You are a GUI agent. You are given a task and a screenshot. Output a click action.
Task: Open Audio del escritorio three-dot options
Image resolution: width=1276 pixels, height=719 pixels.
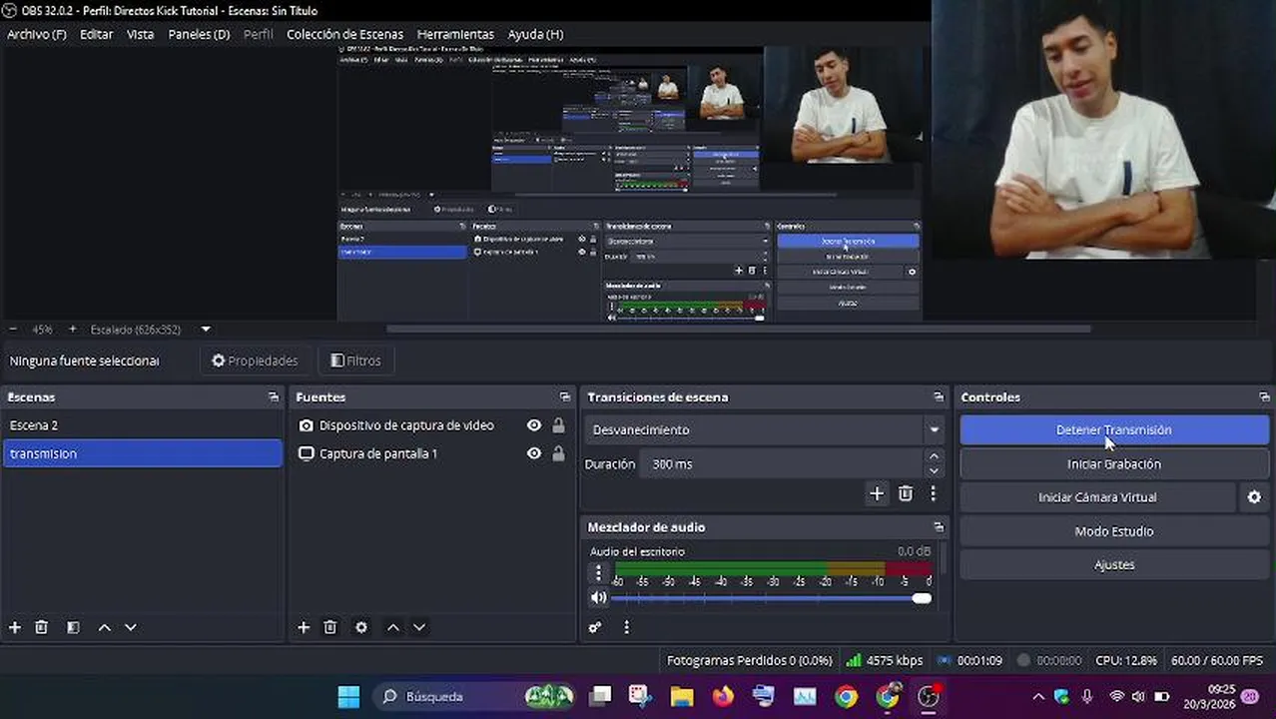[x=598, y=572]
